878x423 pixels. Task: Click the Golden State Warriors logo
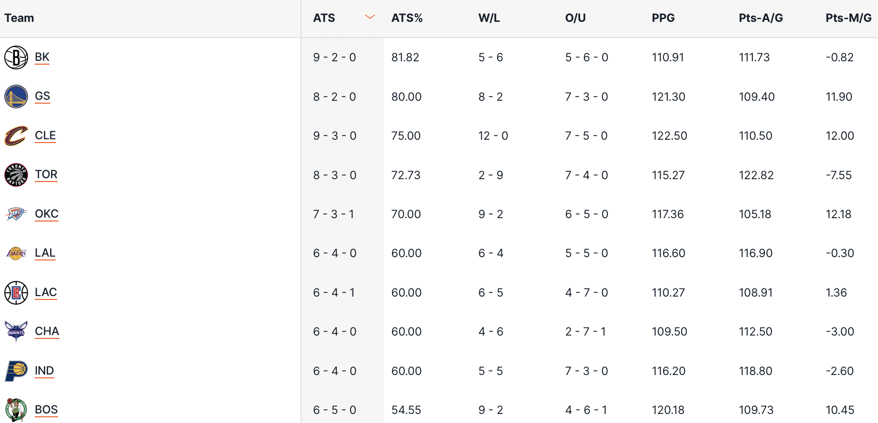point(16,96)
